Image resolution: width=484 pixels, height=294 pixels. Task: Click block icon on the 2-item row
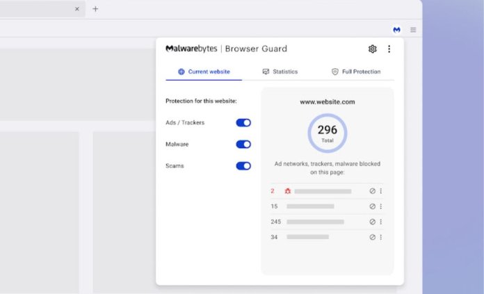point(372,191)
